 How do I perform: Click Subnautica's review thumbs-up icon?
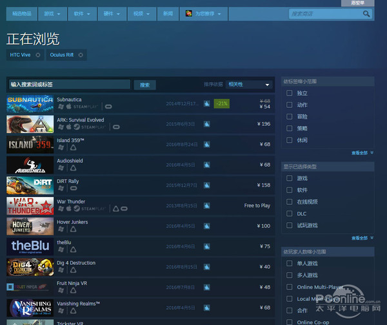point(207,103)
